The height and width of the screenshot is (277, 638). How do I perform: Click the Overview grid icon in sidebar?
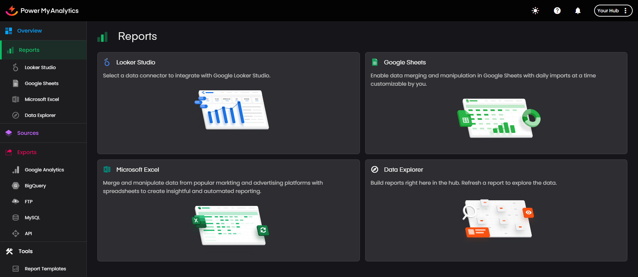(9, 31)
